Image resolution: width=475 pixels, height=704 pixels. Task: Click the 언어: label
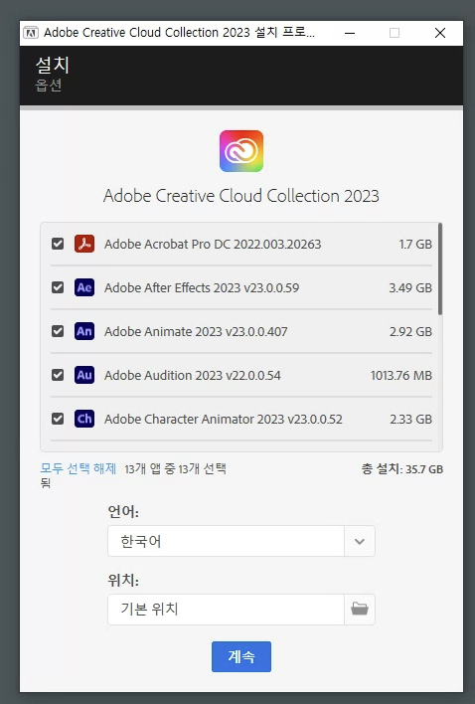point(123,511)
